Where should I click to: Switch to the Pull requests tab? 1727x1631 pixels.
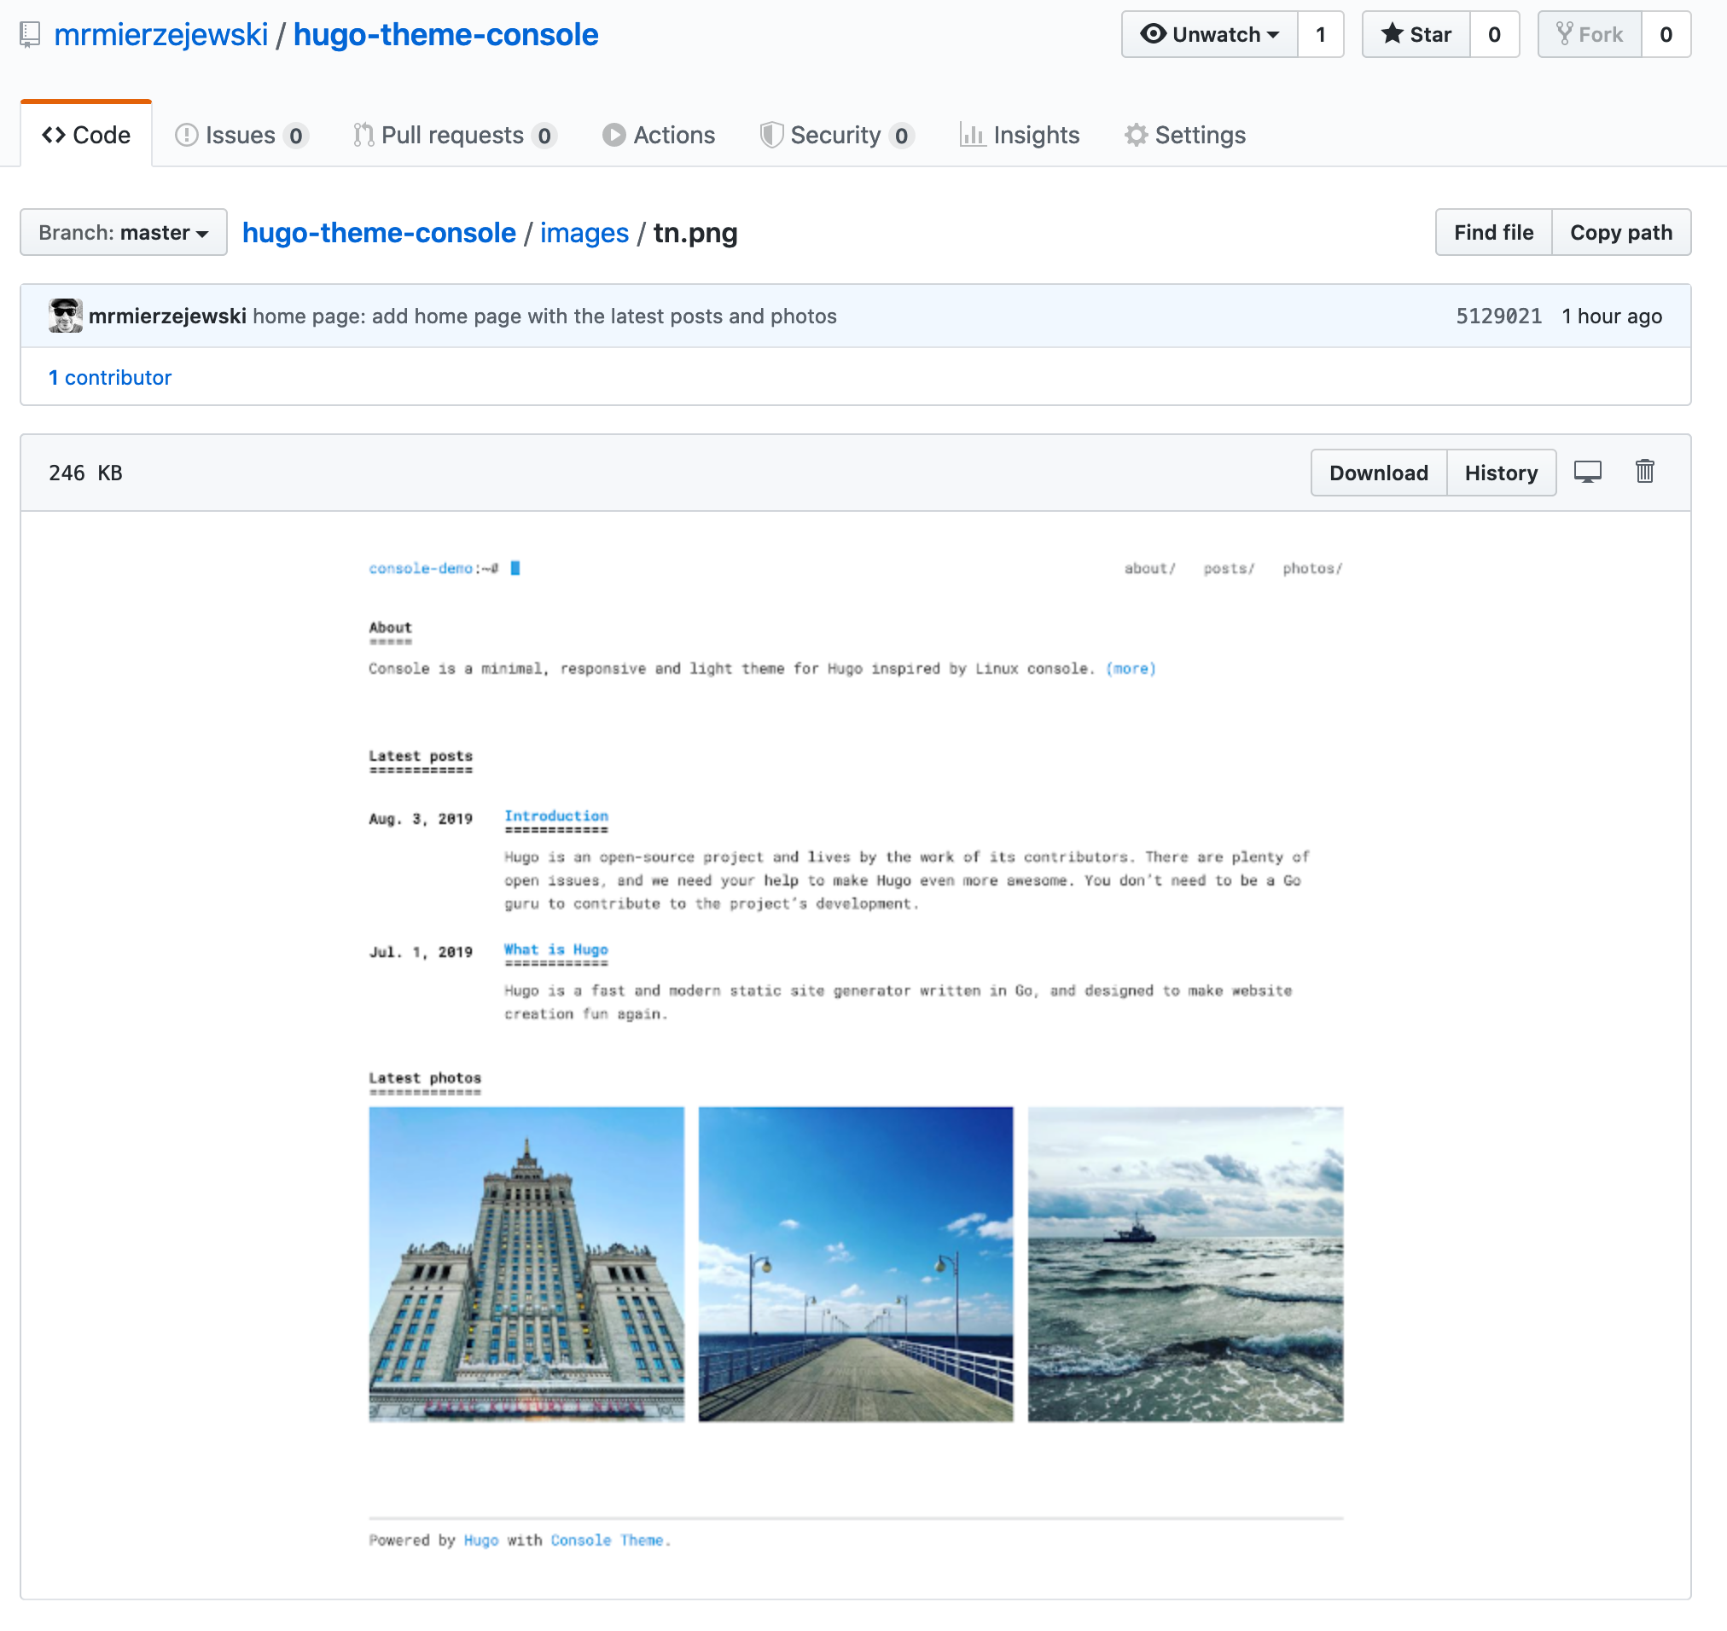(x=453, y=135)
